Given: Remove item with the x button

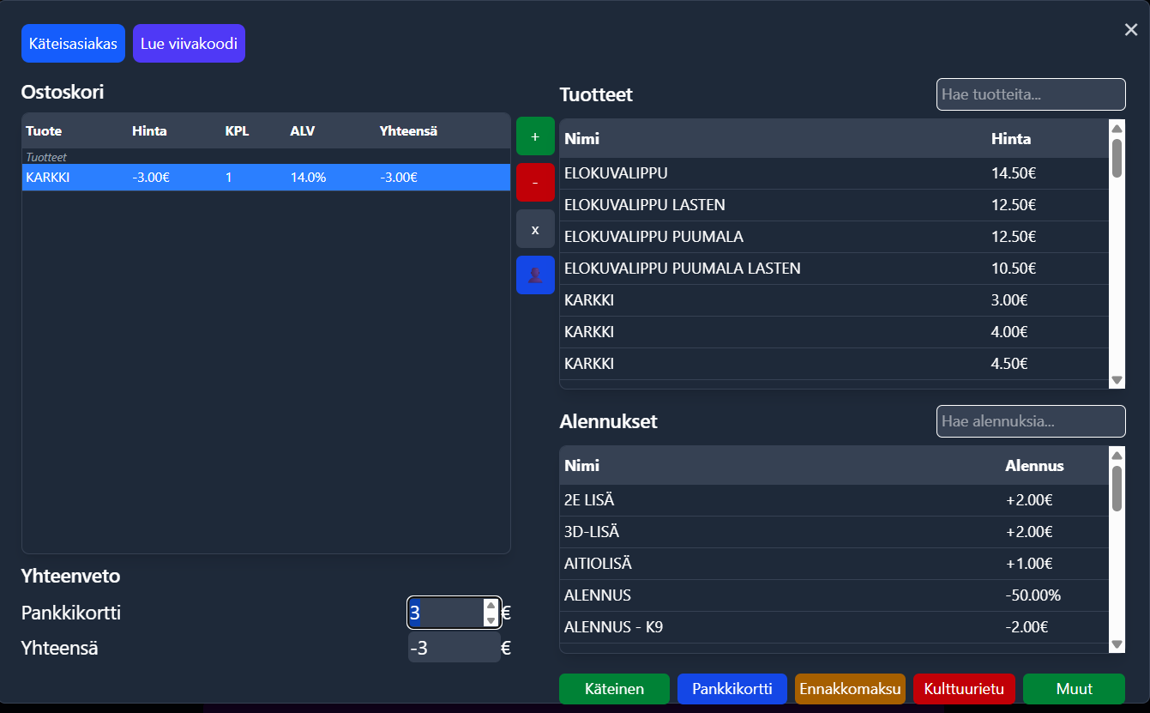Looking at the screenshot, I should click(x=535, y=229).
